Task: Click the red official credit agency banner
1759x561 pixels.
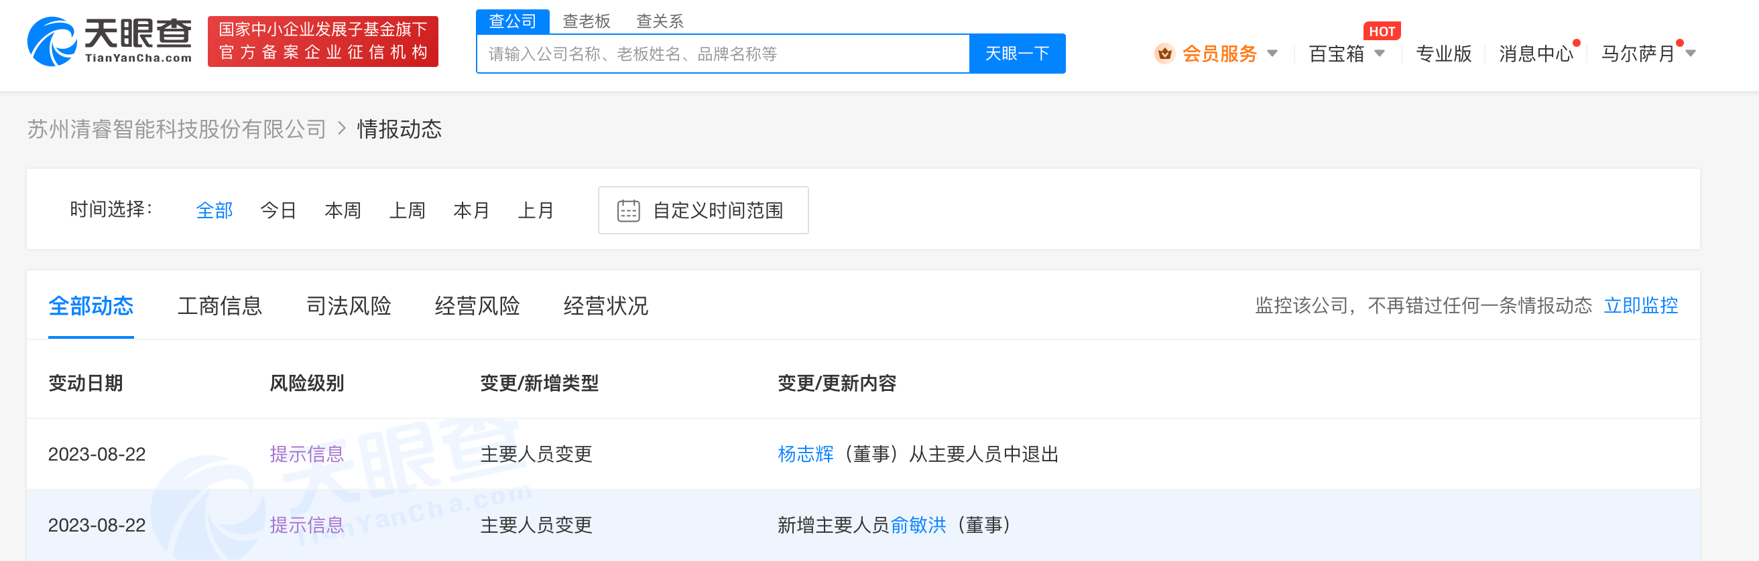Action: pos(322,42)
